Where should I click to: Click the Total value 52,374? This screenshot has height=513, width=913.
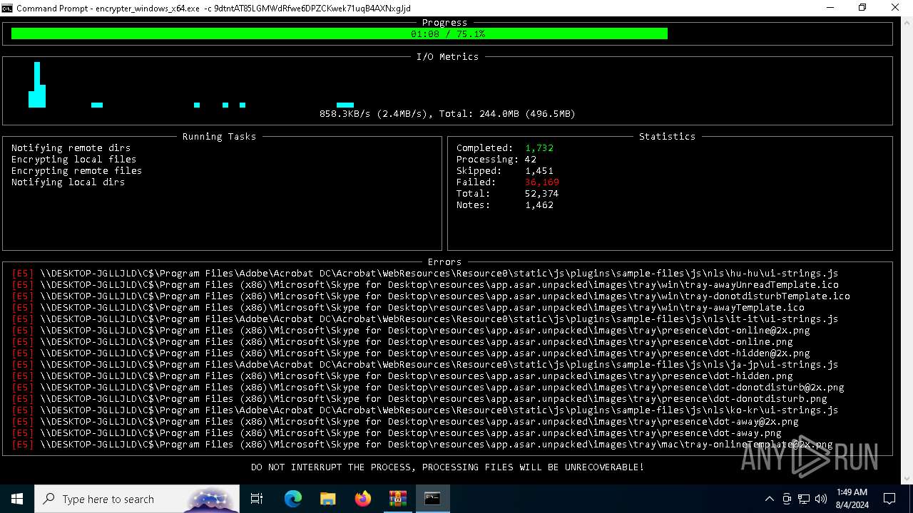tap(542, 193)
